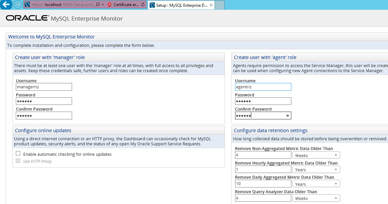Click Daily Aggregated Metric Data value field
388x204 pixels.
click(263, 184)
